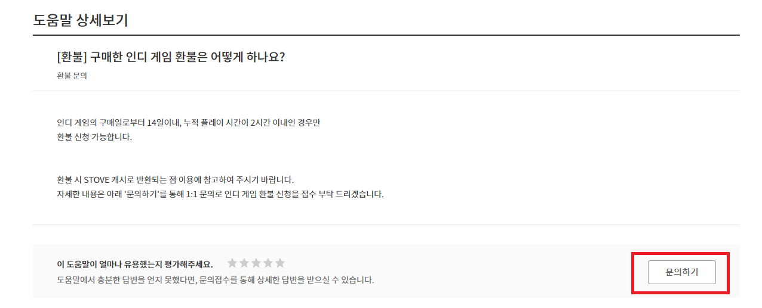Image resolution: width=762 pixels, height=308 pixels.
Task: Click the 도움말 상세보기 page heading
Action: click(81, 20)
